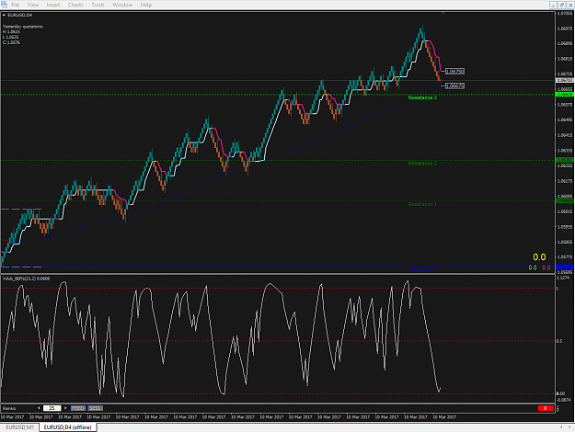Switch to the EURUSD,M1 chart tab

coord(20,427)
